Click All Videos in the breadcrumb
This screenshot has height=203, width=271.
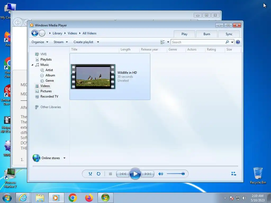(x=89, y=33)
